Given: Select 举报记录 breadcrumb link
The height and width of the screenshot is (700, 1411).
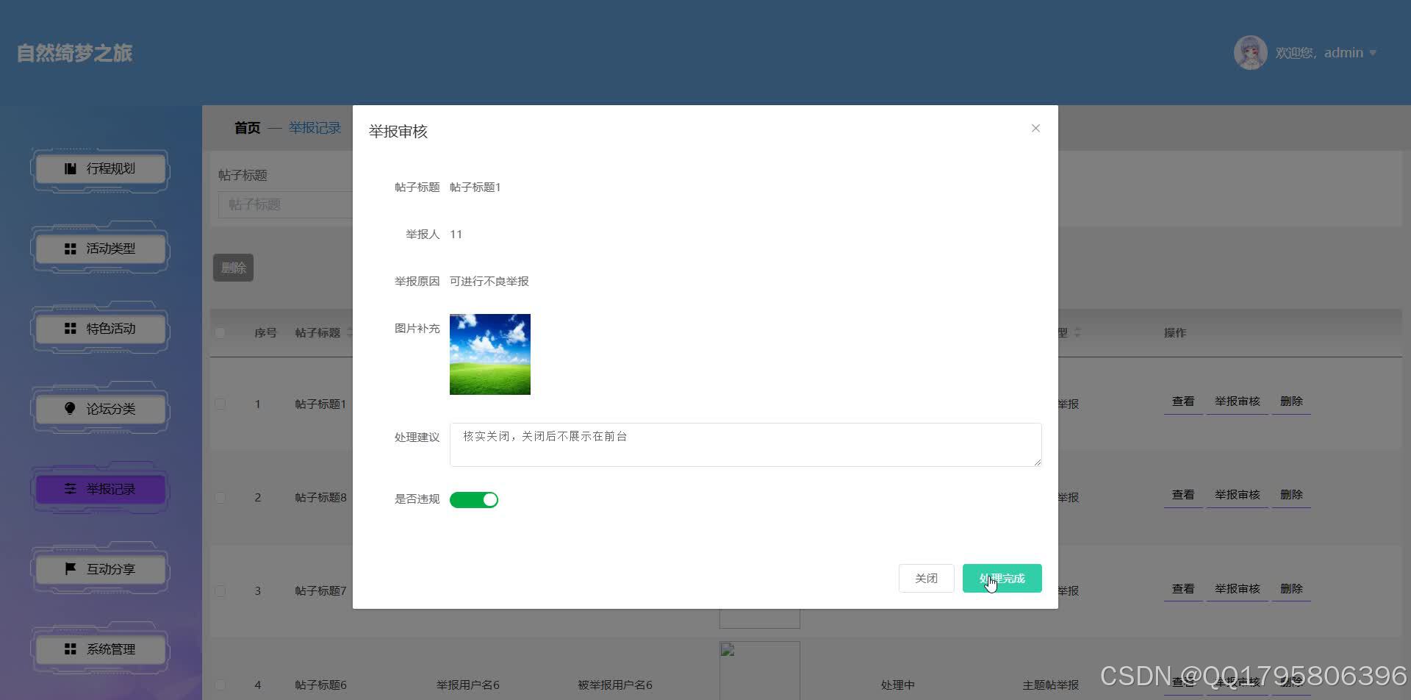Looking at the screenshot, I should click(314, 127).
